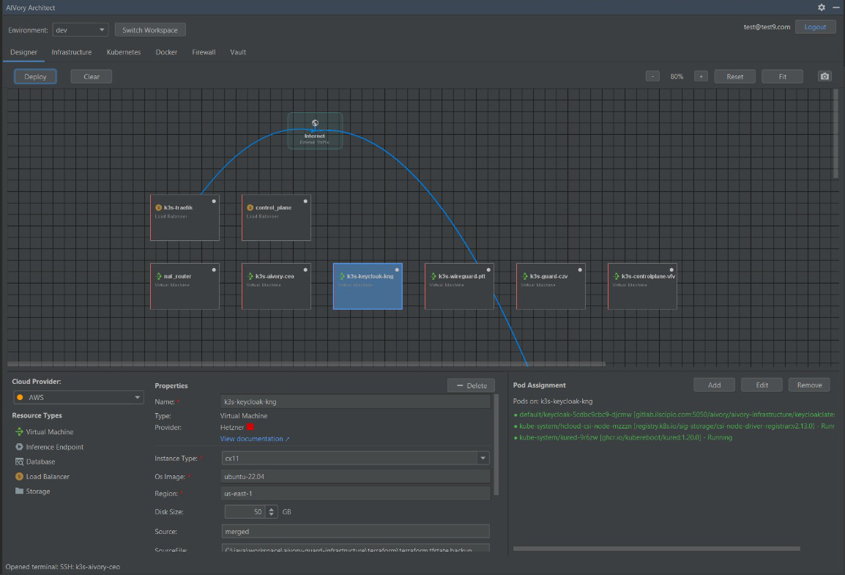This screenshot has width=845, height=575.
Task: Click red Hetzner provider color square
Action: (250, 427)
